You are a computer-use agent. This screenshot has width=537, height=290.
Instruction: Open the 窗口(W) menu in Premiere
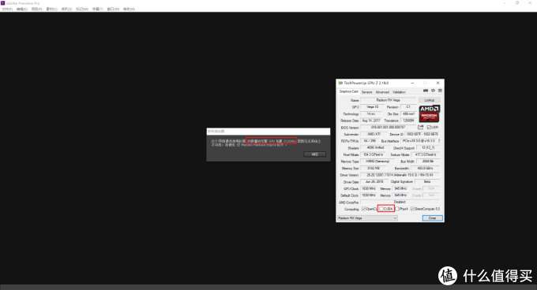coord(113,9)
